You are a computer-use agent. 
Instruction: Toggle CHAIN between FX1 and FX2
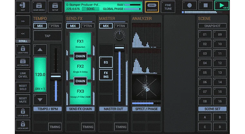pyautogui.click(x=80, y=56)
